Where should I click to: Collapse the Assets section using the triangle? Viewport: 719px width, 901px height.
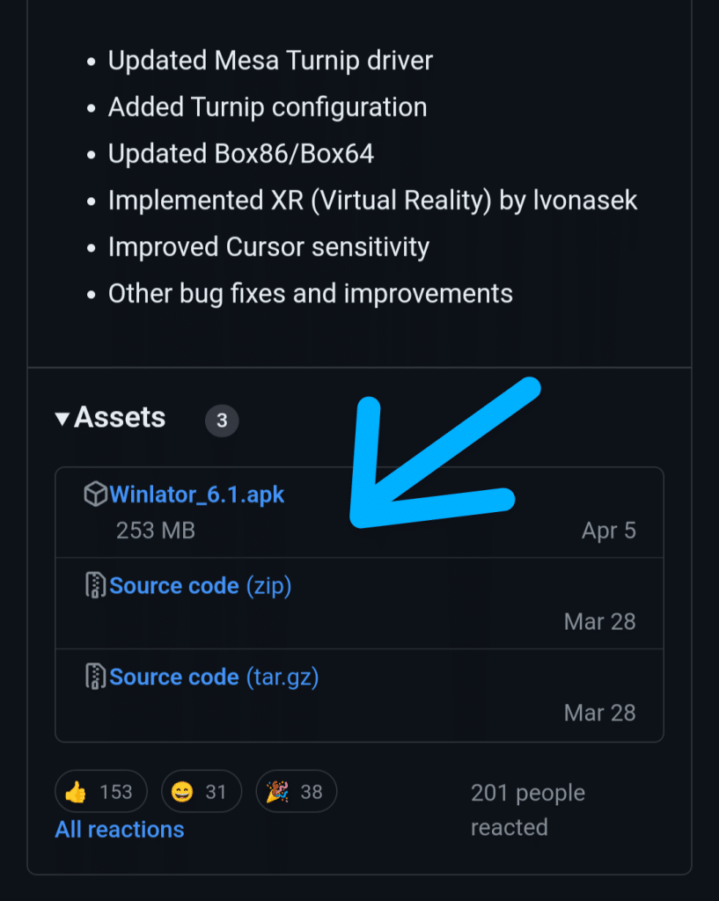[62, 419]
